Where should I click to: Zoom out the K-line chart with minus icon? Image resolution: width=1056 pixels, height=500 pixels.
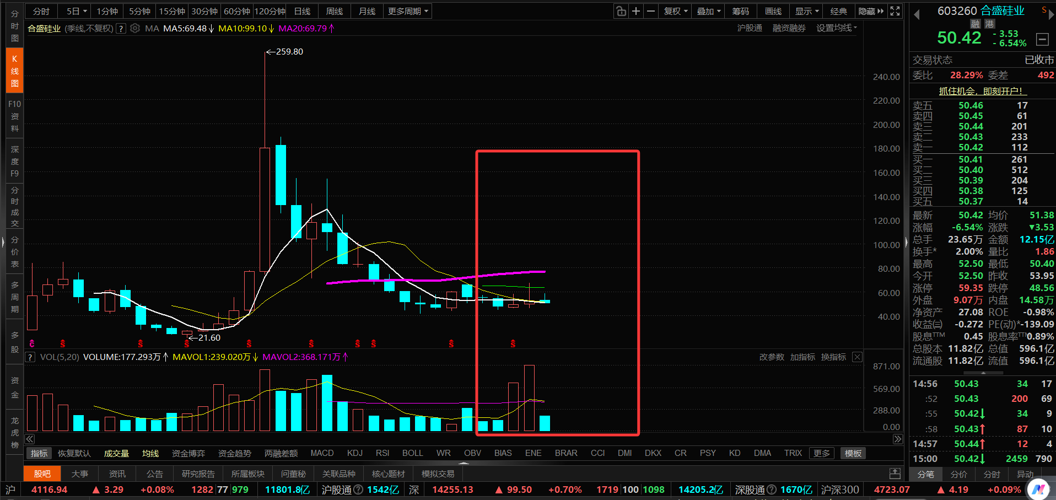(651, 11)
